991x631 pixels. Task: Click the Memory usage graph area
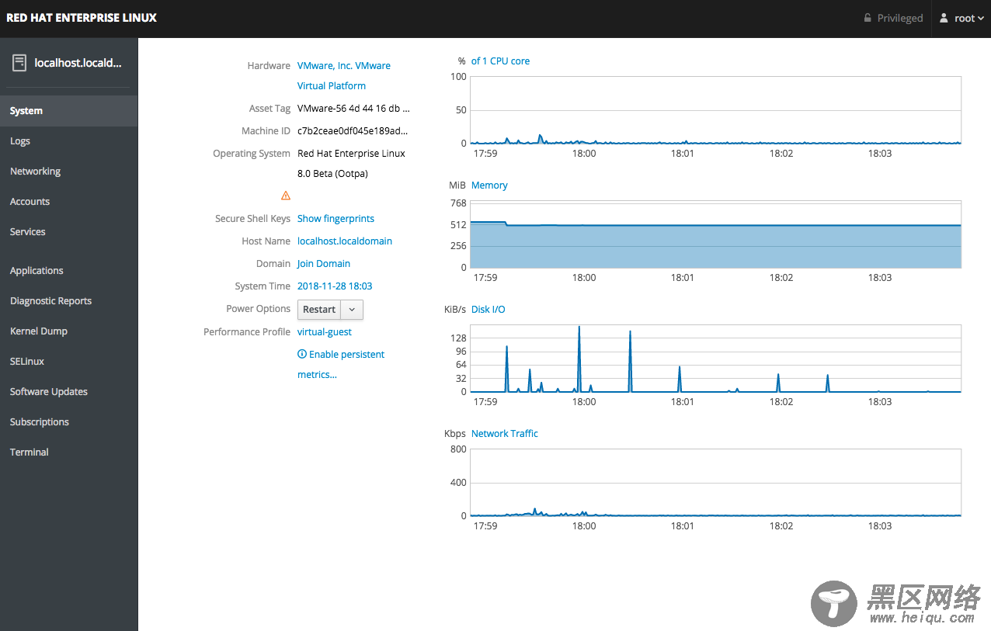point(715,234)
